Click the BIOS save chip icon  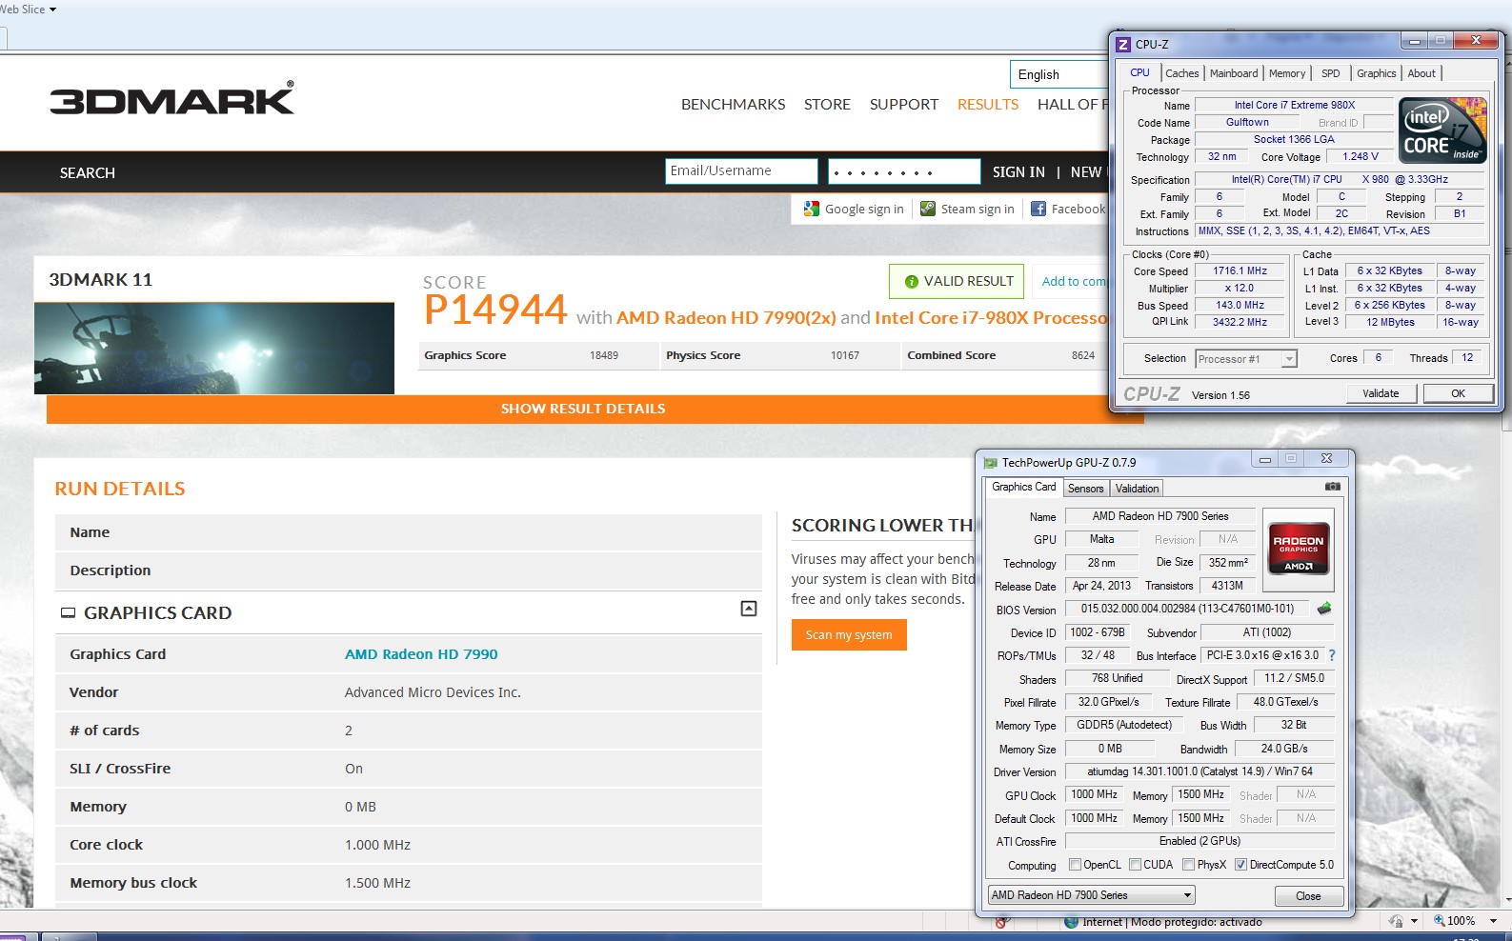point(1323,609)
